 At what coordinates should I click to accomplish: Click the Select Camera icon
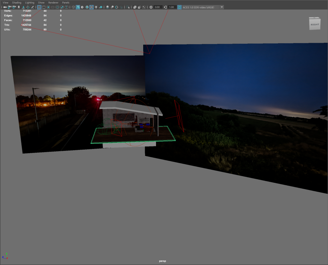(5, 7)
